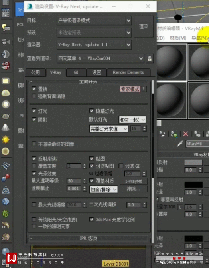The height and width of the screenshot is (268, 209).
Task: Open the 渲染器 V-Ray Next dropdown
Action: point(94,45)
